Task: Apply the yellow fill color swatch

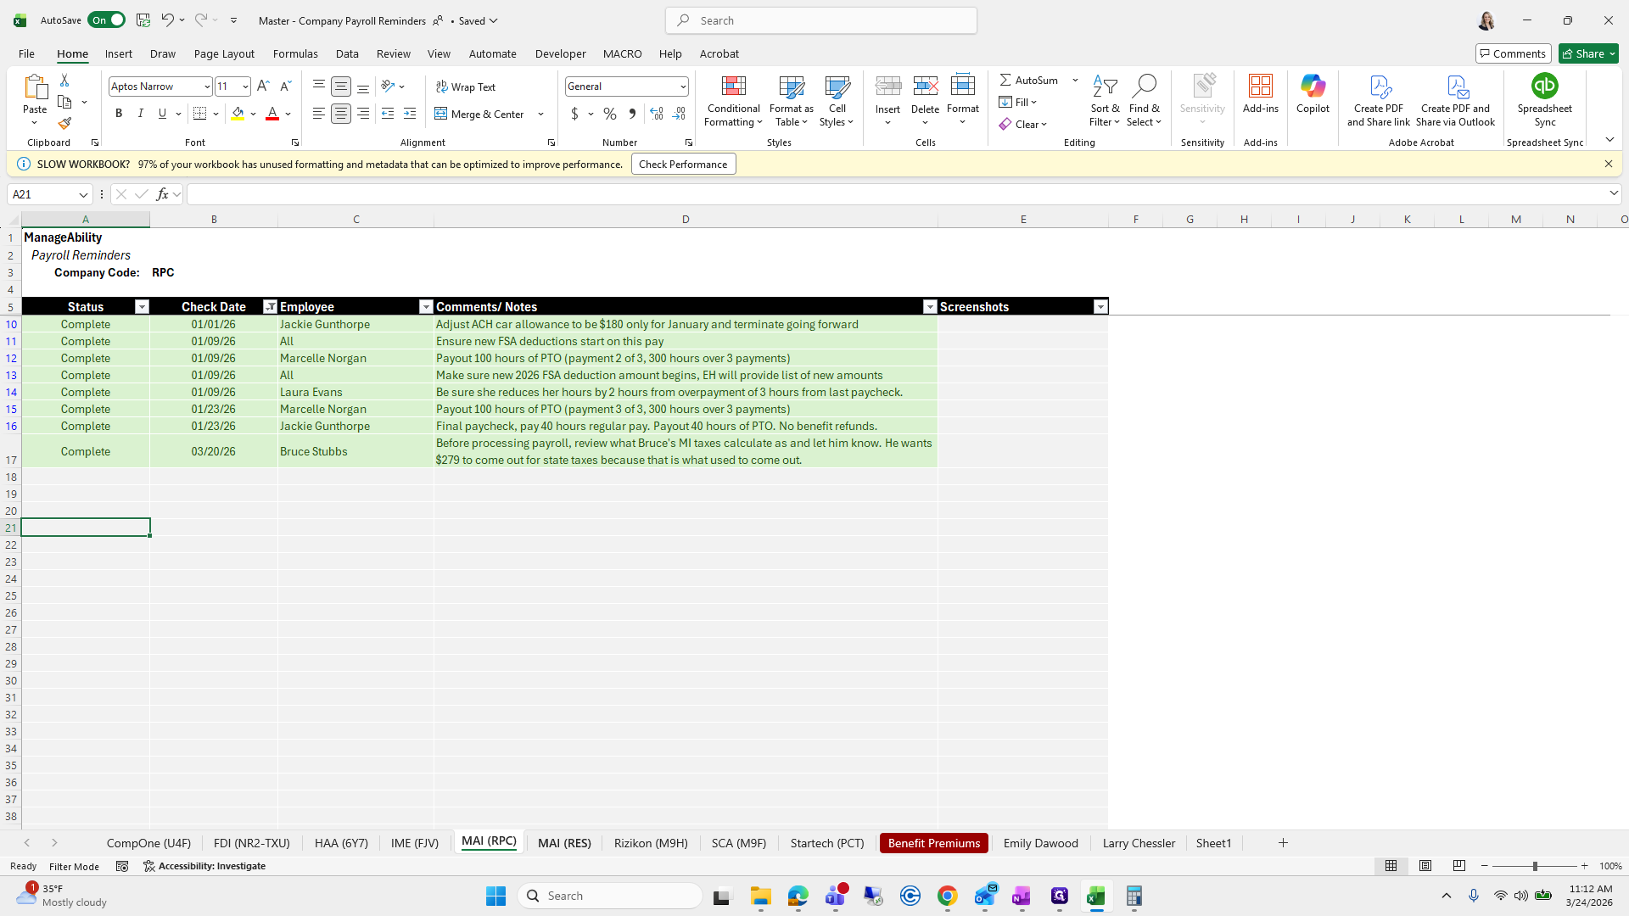Action: [x=238, y=114]
